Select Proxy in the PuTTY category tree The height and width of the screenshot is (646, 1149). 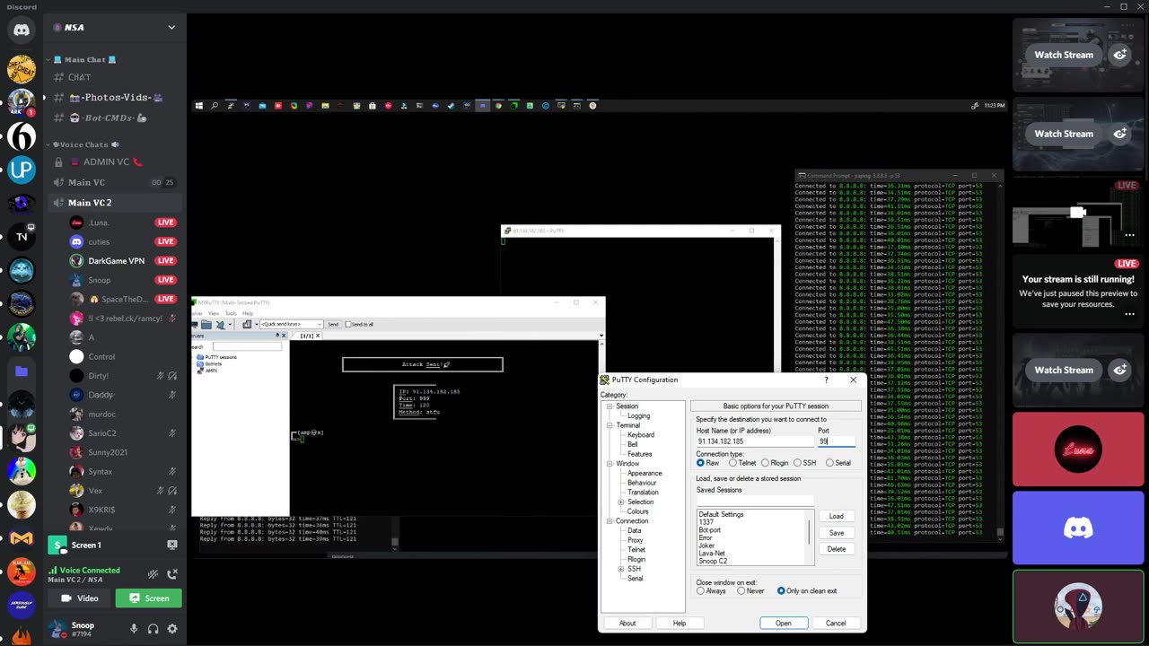[636, 540]
